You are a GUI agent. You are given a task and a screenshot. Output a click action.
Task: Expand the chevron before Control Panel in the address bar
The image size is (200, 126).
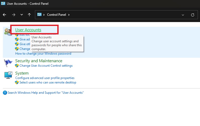44,15
